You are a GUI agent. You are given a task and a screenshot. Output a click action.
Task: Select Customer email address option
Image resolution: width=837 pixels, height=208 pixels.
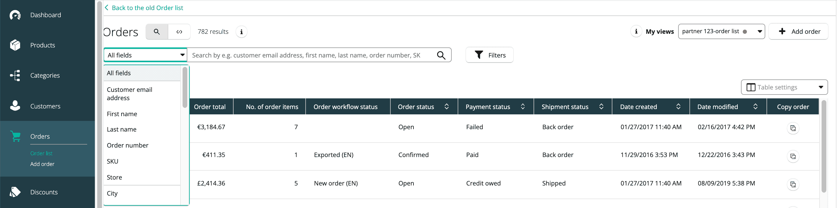point(129,94)
